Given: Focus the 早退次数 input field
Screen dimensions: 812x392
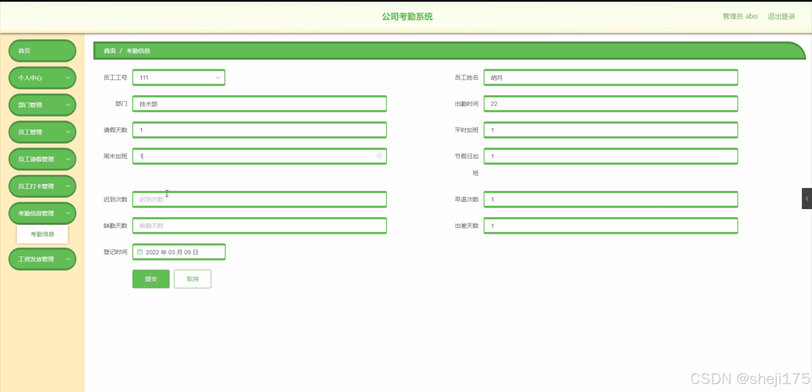Looking at the screenshot, I should pos(611,199).
